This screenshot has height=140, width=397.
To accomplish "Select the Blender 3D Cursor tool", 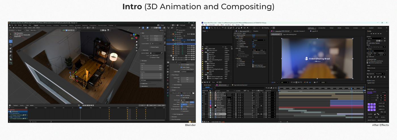I will (11, 37).
